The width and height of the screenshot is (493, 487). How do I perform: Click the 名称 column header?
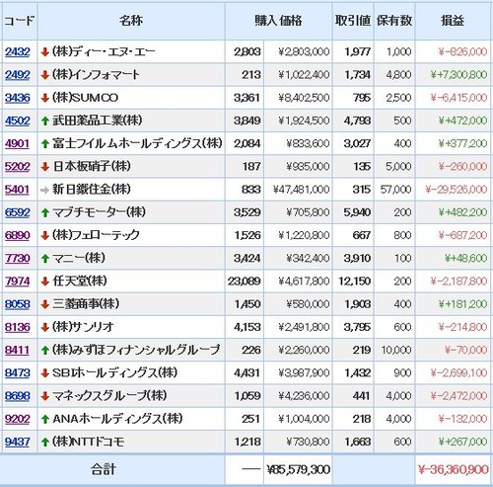131,21
